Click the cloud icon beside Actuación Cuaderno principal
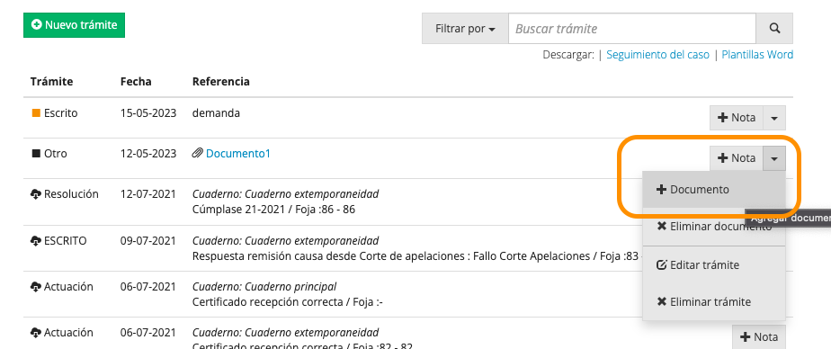 (x=35, y=287)
